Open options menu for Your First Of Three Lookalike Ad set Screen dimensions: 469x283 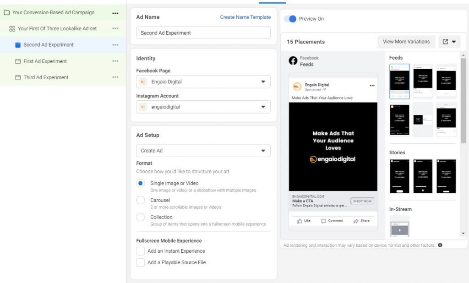tap(115, 28)
